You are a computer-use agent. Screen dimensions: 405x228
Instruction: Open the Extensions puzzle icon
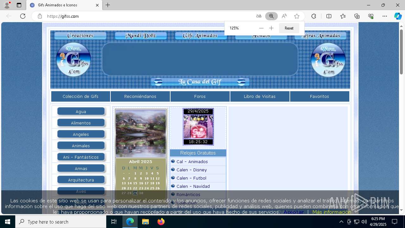click(x=314, y=16)
